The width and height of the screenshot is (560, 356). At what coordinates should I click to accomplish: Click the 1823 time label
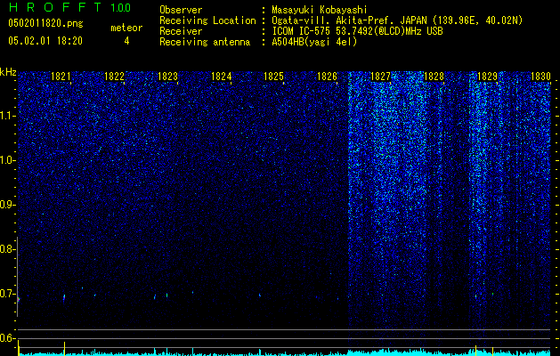point(167,77)
